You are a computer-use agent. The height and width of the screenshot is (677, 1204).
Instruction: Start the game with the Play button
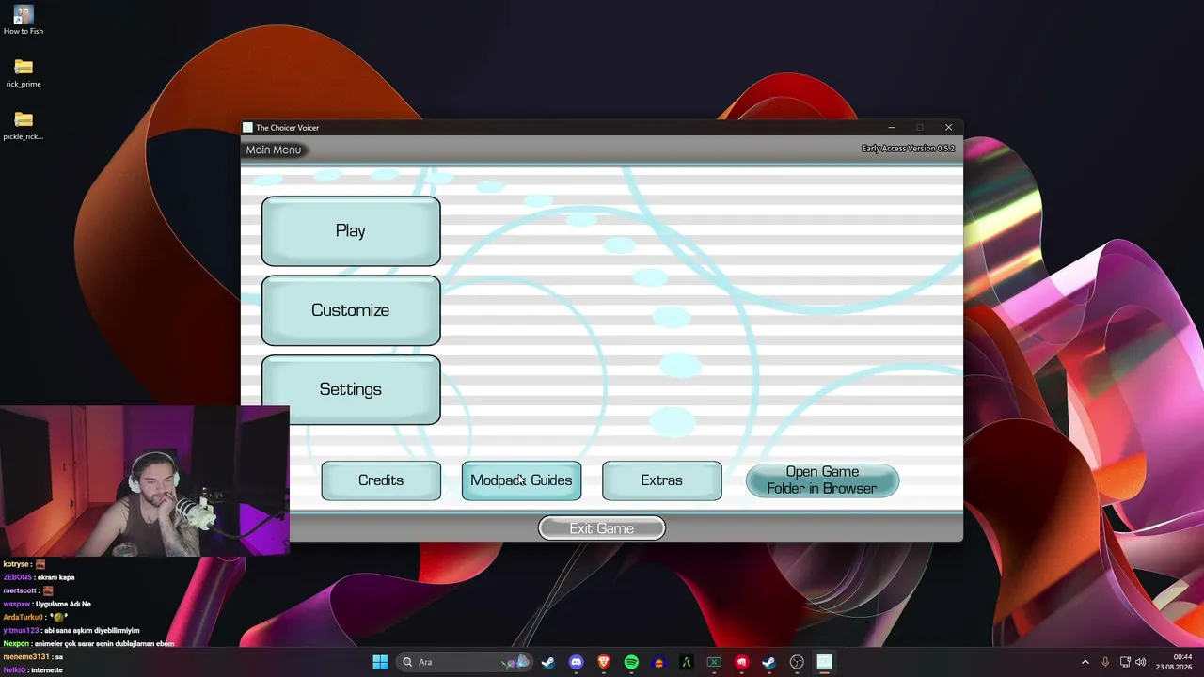pyautogui.click(x=351, y=231)
